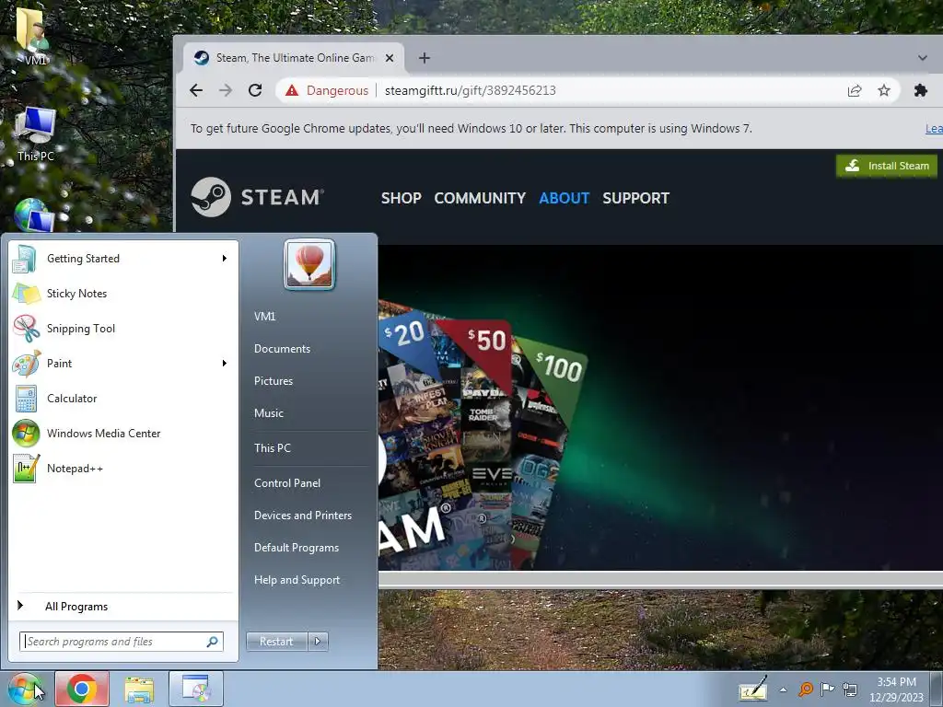Click the disc installer taskbar icon

pyautogui.click(x=196, y=689)
